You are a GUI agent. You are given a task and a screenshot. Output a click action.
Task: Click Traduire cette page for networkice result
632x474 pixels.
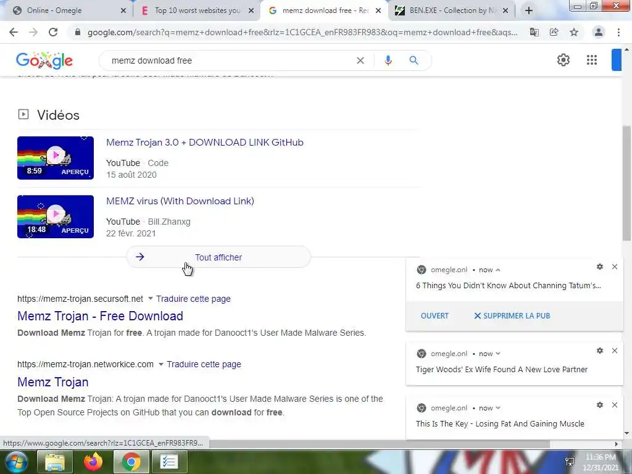(204, 364)
